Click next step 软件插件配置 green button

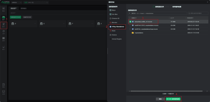[173, 99]
